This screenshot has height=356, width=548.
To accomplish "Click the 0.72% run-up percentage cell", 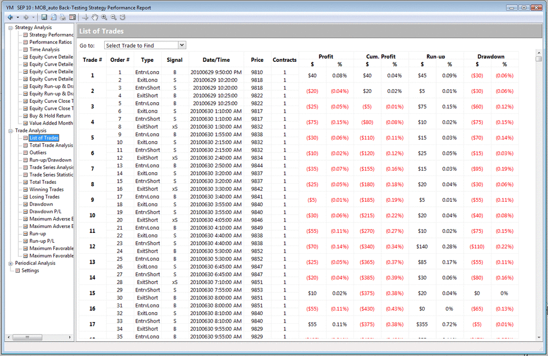I will 449,324.
